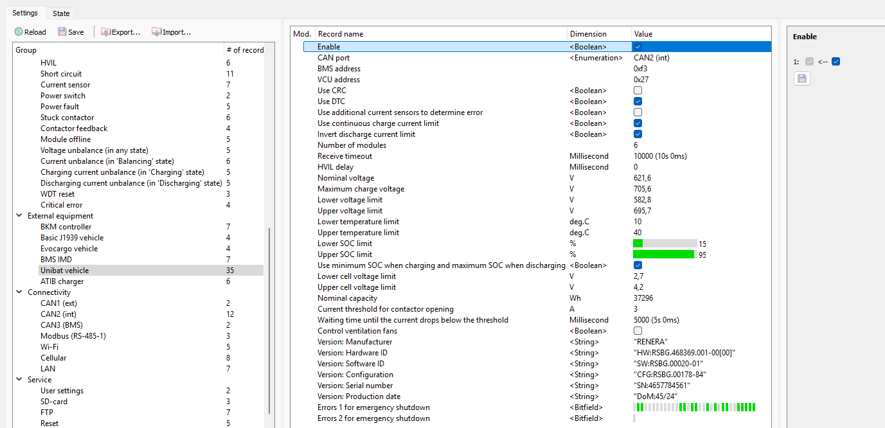Click the Nominal capacity value '37296'
The width and height of the screenshot is (885, 428).
[643, 298]
